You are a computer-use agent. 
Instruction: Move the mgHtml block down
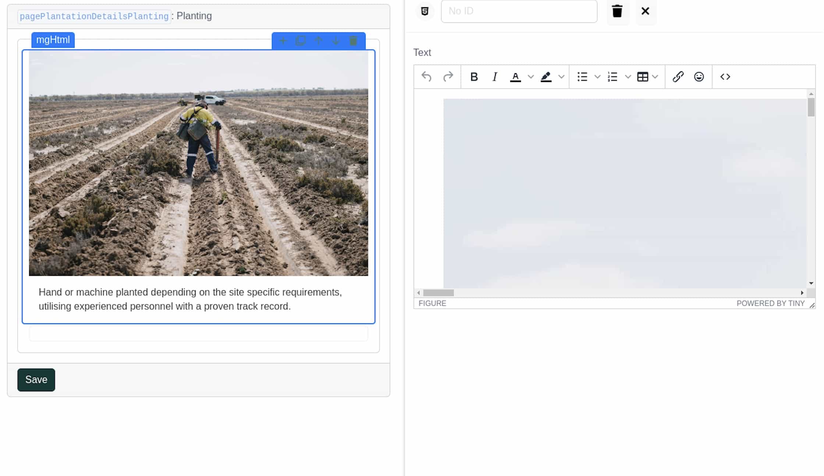(x=336, y=41)
